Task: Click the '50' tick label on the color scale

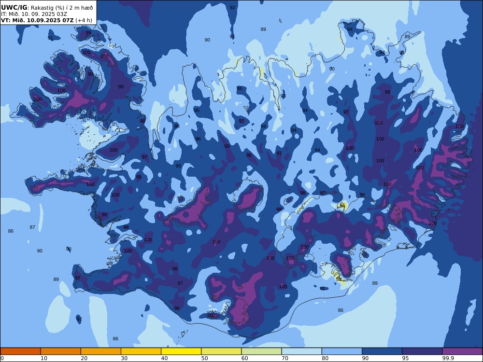Action: 204,358
